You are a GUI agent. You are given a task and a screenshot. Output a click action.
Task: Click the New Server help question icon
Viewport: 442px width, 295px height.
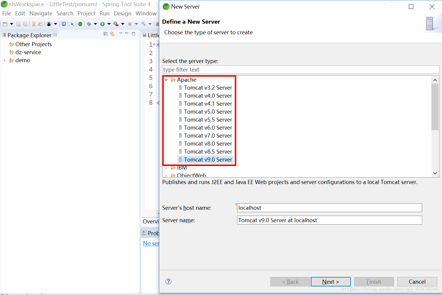click(168, 281)
